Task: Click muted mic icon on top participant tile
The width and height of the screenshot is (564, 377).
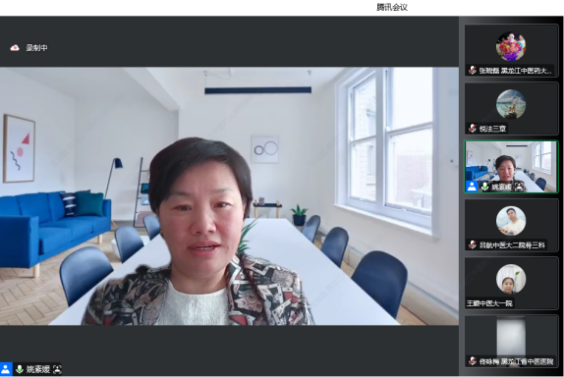Action: tap(473, 70)
